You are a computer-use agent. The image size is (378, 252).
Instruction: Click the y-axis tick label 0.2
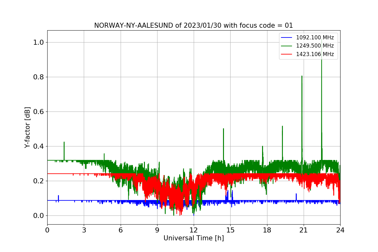click(x=39, y=181)
